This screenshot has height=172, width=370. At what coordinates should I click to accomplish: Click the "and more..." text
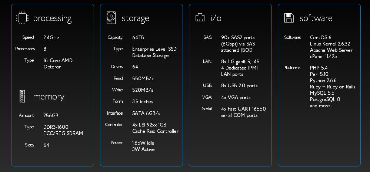click(x=321, y=106)
